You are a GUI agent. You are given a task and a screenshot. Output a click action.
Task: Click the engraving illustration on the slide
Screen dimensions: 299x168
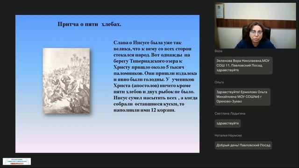[66, 81]
